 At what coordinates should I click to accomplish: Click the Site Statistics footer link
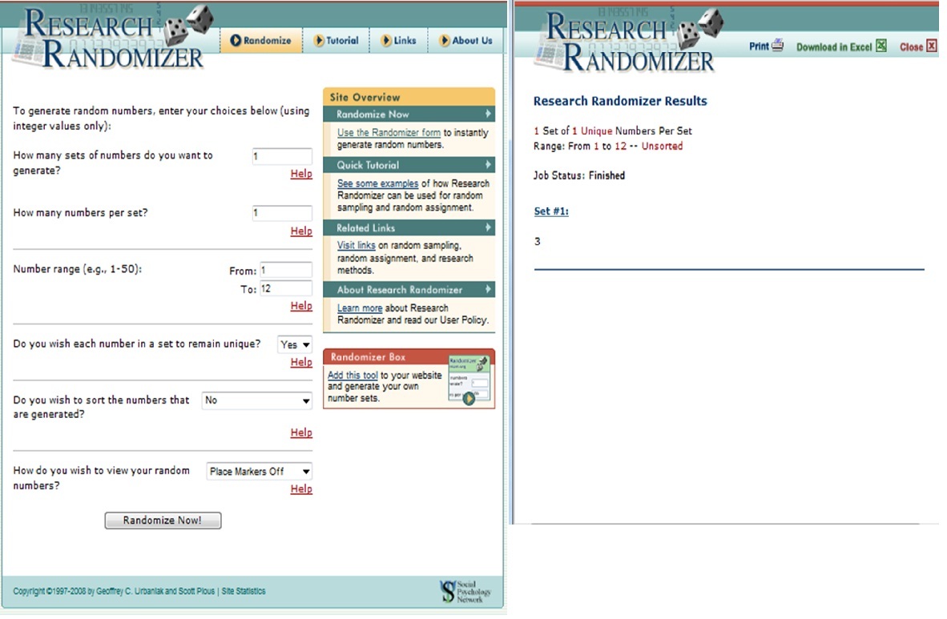tap(244, 592)
